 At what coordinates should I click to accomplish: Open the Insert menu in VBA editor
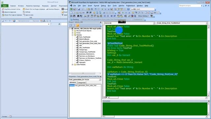coord(90,6)
